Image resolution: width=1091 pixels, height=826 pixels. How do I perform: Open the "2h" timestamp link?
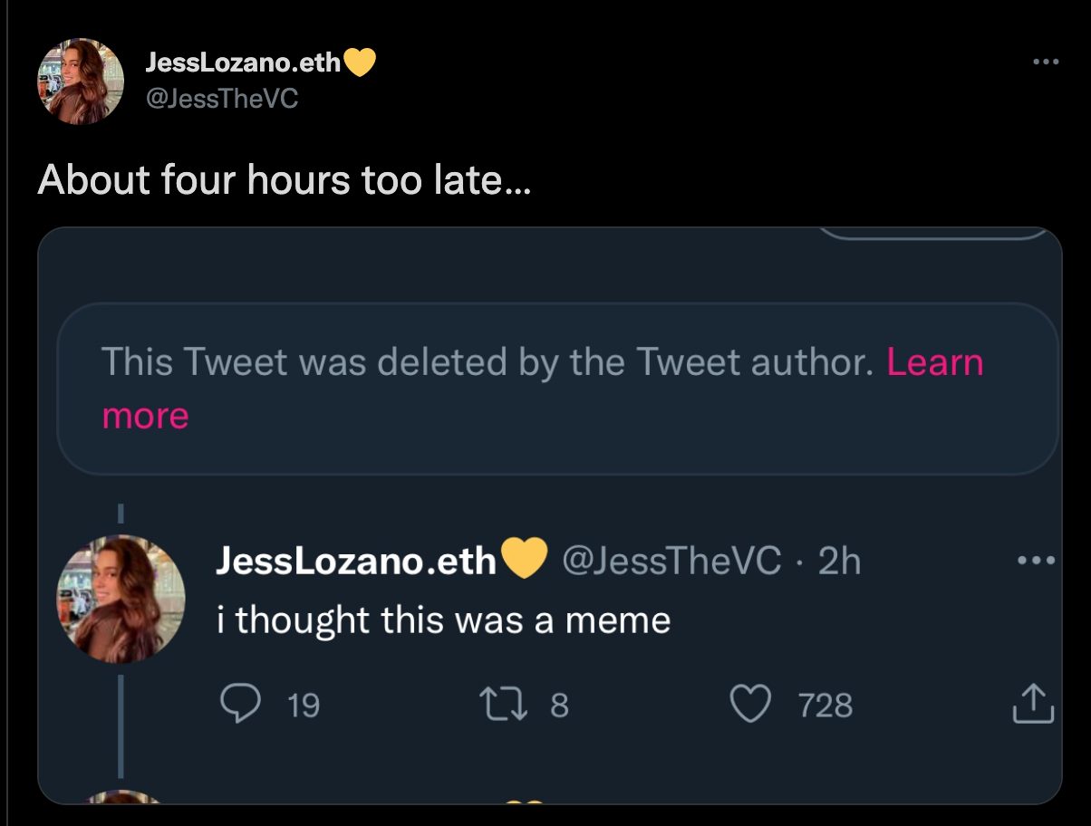(839, 561)
